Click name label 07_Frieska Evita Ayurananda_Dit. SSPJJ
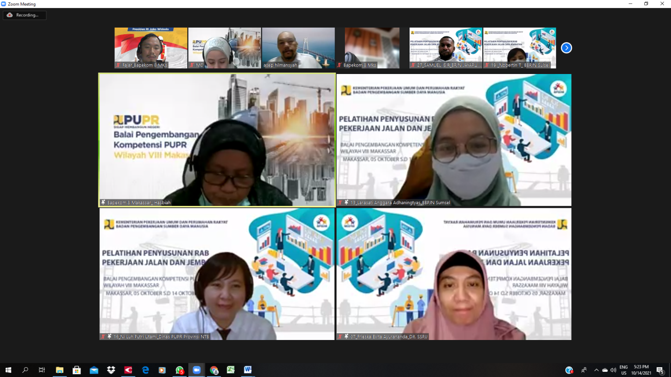671x377 pixels. click(382, 337)
